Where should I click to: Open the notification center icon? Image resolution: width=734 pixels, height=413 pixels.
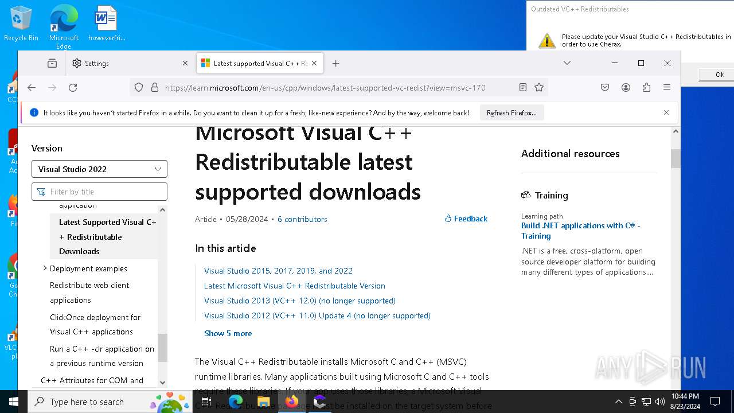(715, 402)
